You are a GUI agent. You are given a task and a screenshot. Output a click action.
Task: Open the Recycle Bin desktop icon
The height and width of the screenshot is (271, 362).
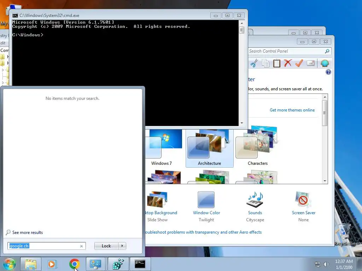345,234
